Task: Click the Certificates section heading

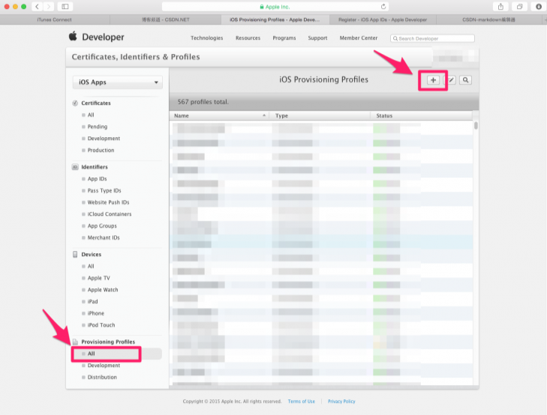Action: coord(96,103)
